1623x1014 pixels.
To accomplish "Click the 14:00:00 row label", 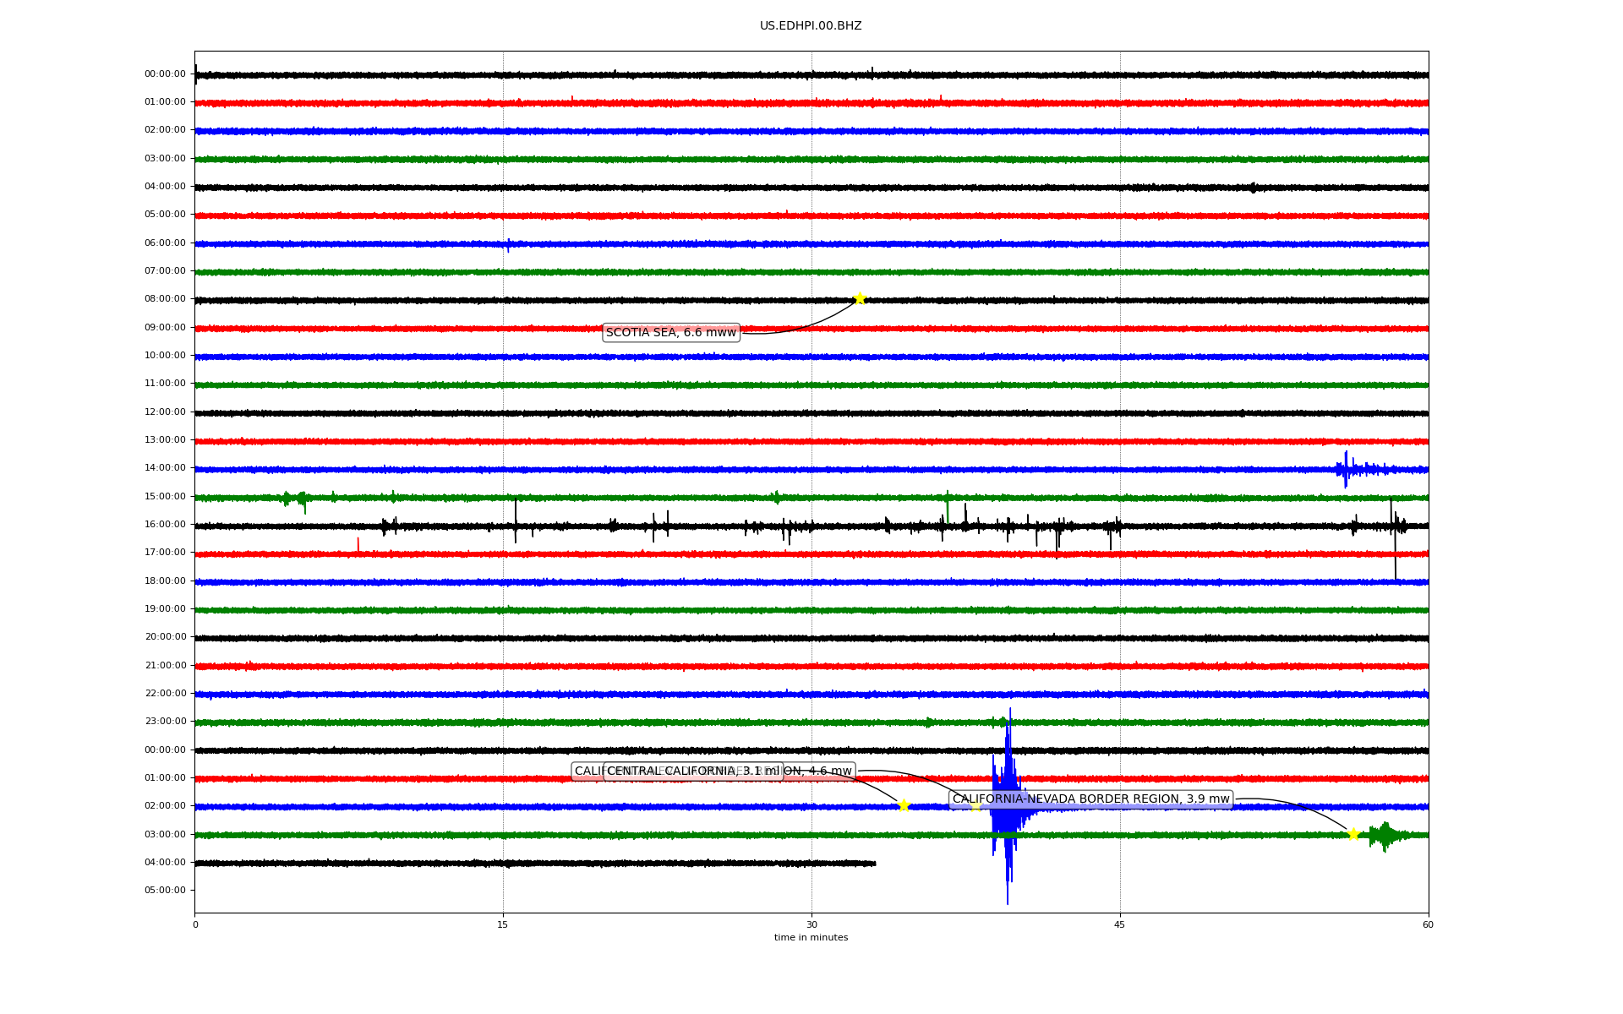I will (165, 468).
